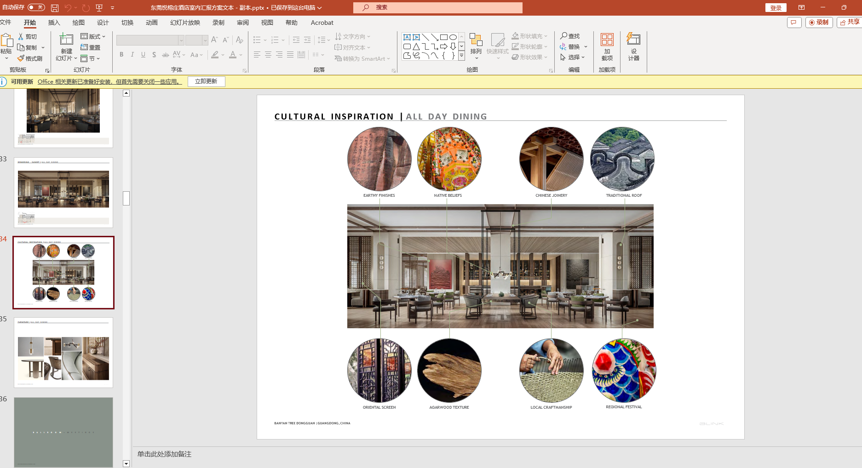This screenshot has width=862, height=468.
Task: Click Update Now (立即更新) button
Action: [206, 81]
